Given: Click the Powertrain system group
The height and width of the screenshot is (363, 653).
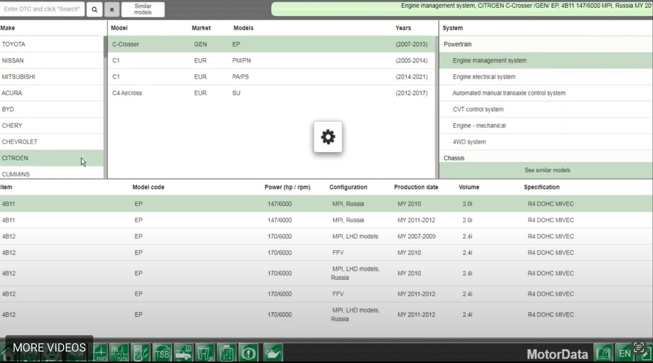Looking at the screenshot, I should point(546,44).
